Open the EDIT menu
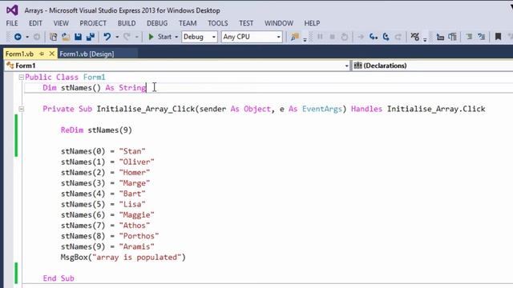The image size is (513, 288). (x=35, y=23)
